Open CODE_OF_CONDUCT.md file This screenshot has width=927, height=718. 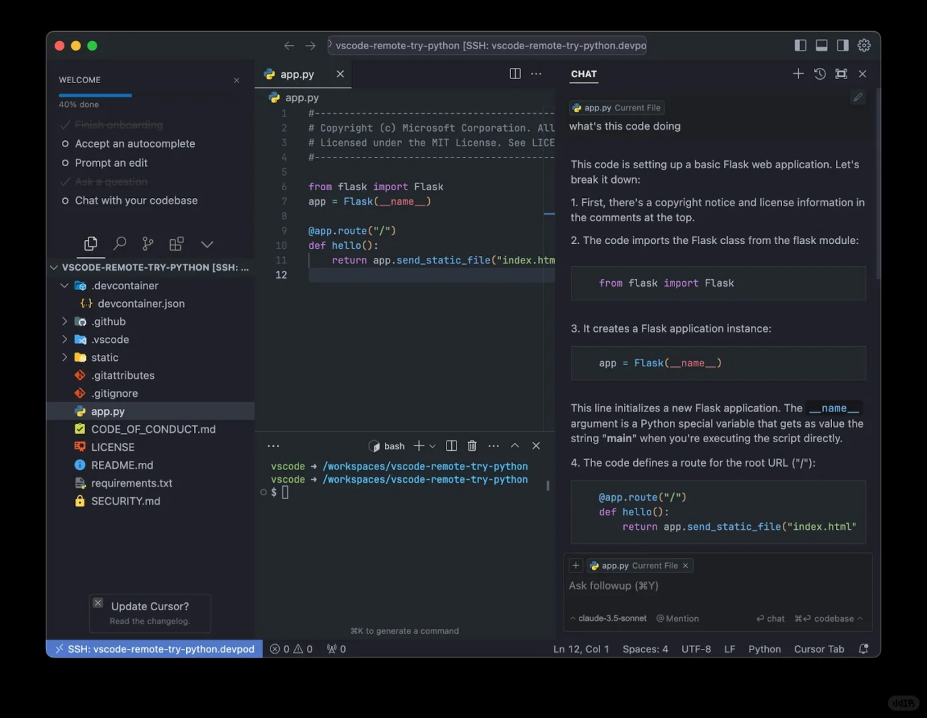150,429
